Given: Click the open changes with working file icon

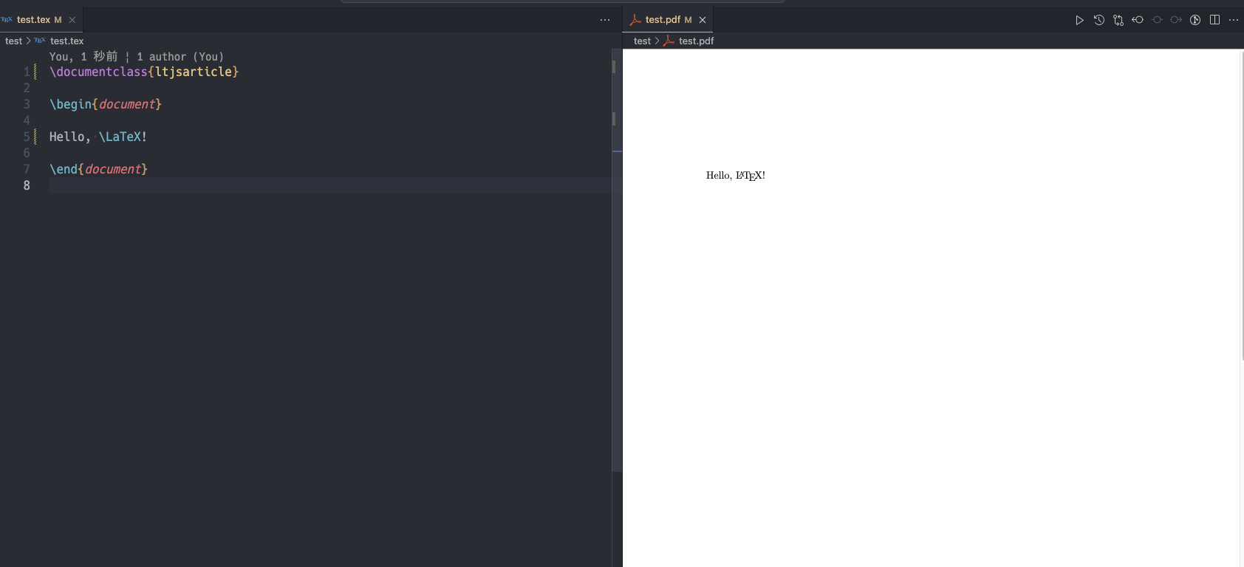Looking at the screenshot, I should pyautogui.click(x=1157, y=20).
